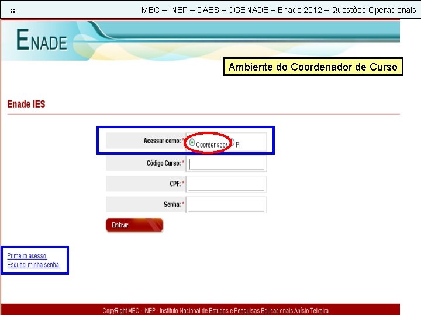This screenshot has width=421, height=315.
Task: Open the Esqueci minha senha link
Action: [x=33, y=265]
